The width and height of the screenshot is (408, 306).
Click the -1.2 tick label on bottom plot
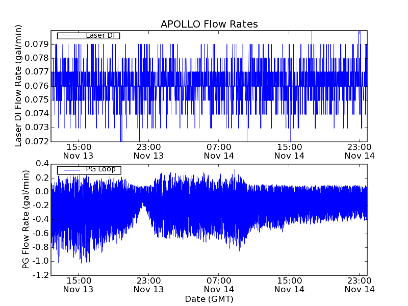coord(41,275)
